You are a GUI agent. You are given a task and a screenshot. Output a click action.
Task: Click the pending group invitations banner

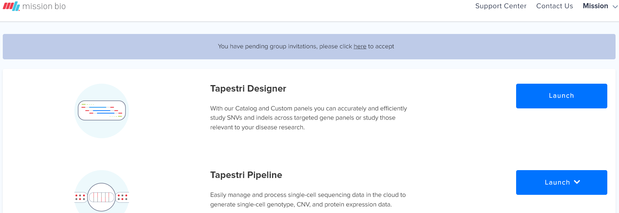coord(309,47)
